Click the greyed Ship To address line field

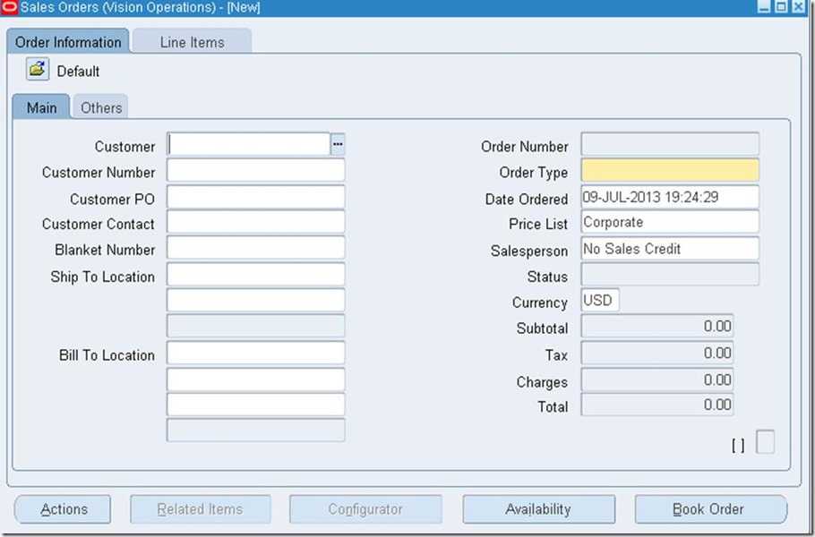(x=256, y=326)
